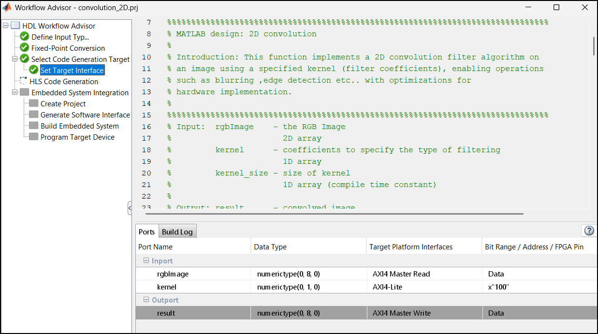598x334 pixels.
Task: Switch to the Build Log tab
Action: pyautogui.click(x=177, y=232)
